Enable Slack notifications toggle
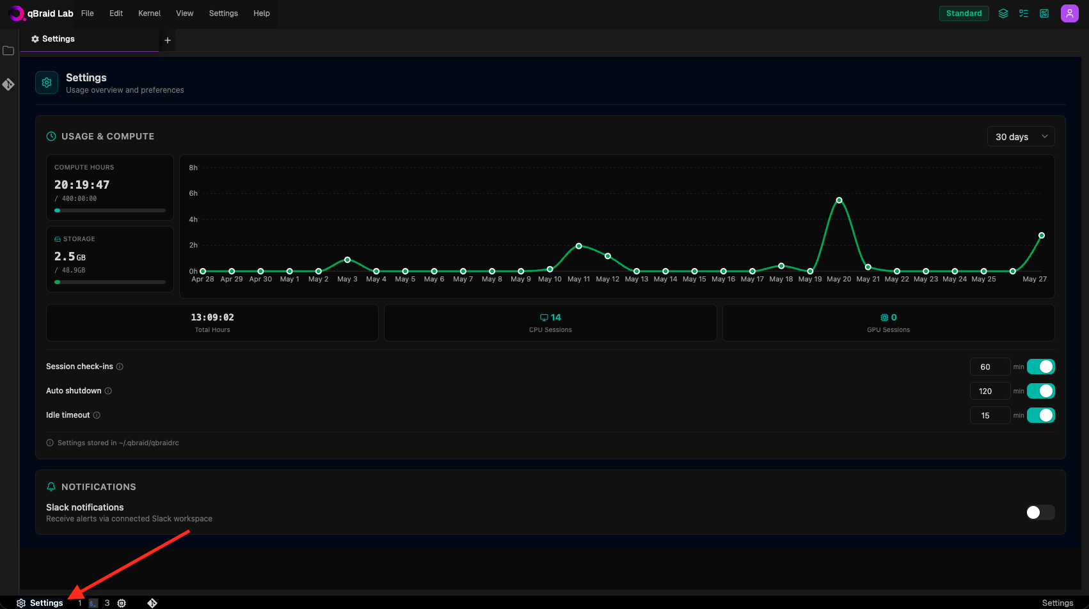Image resolution: width=1089 pixels, height=609 pixels. (1041, 512)
